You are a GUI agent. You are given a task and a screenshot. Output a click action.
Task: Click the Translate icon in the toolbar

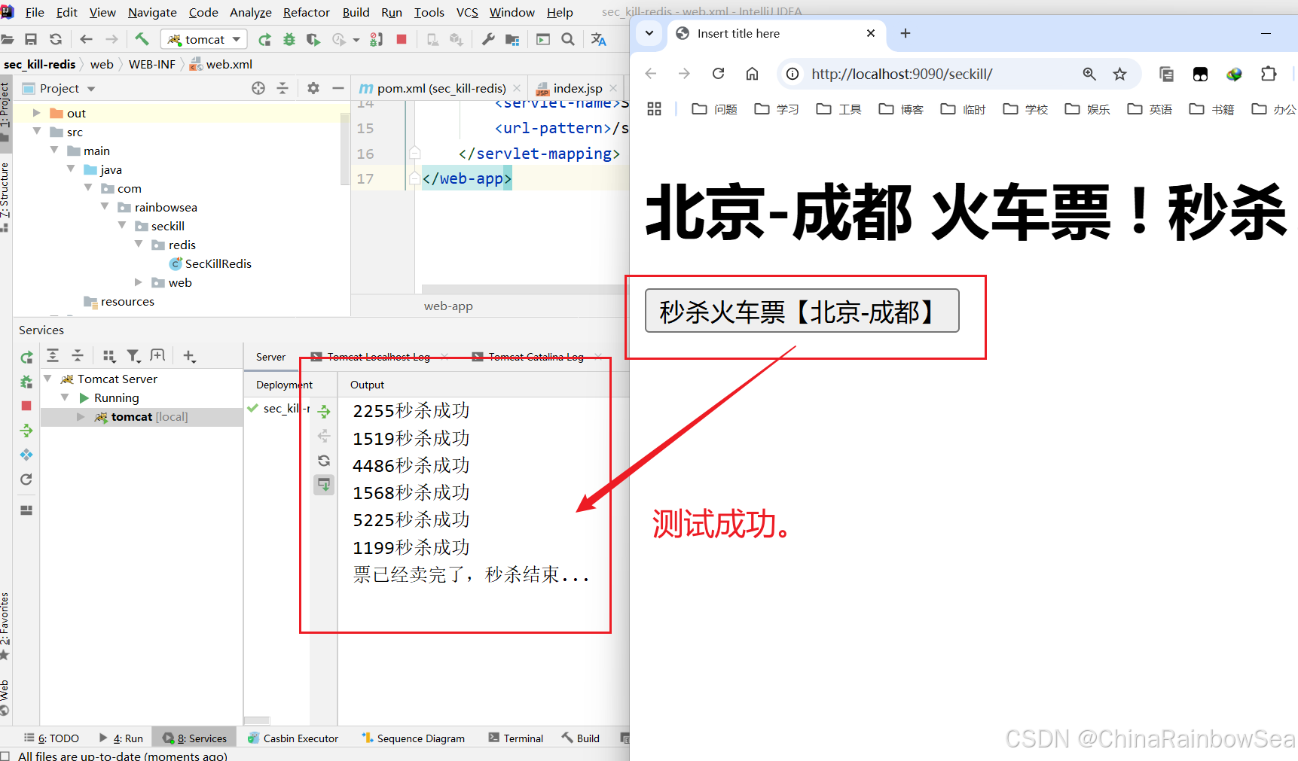point(599,39)
